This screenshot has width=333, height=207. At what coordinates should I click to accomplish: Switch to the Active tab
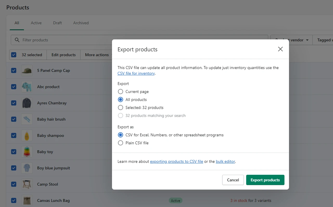coord(36,23)
